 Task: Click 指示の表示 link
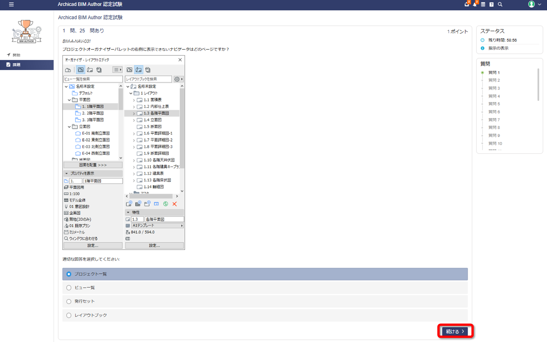(498, 48)
